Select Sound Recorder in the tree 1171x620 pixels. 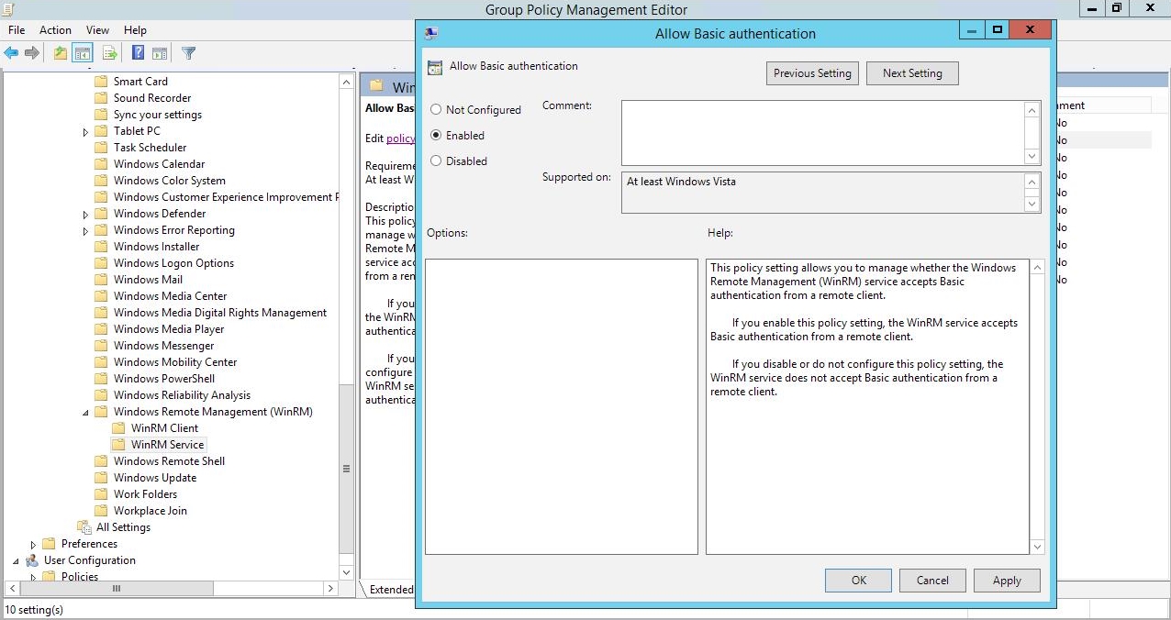pyautogui.click(x=152, y=98)
